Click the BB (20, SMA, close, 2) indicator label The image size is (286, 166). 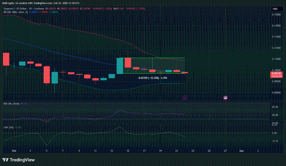coord(16,12)
